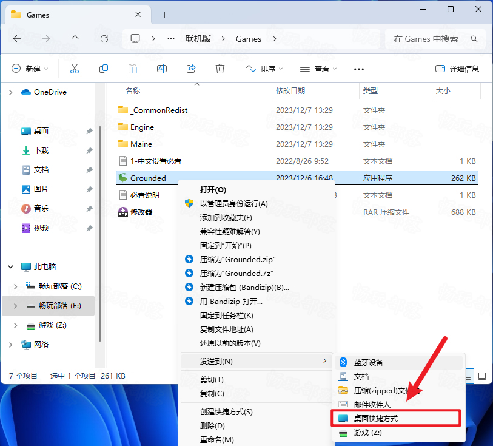Click the 联机版 breadcrumb

(x=198, y=39)
